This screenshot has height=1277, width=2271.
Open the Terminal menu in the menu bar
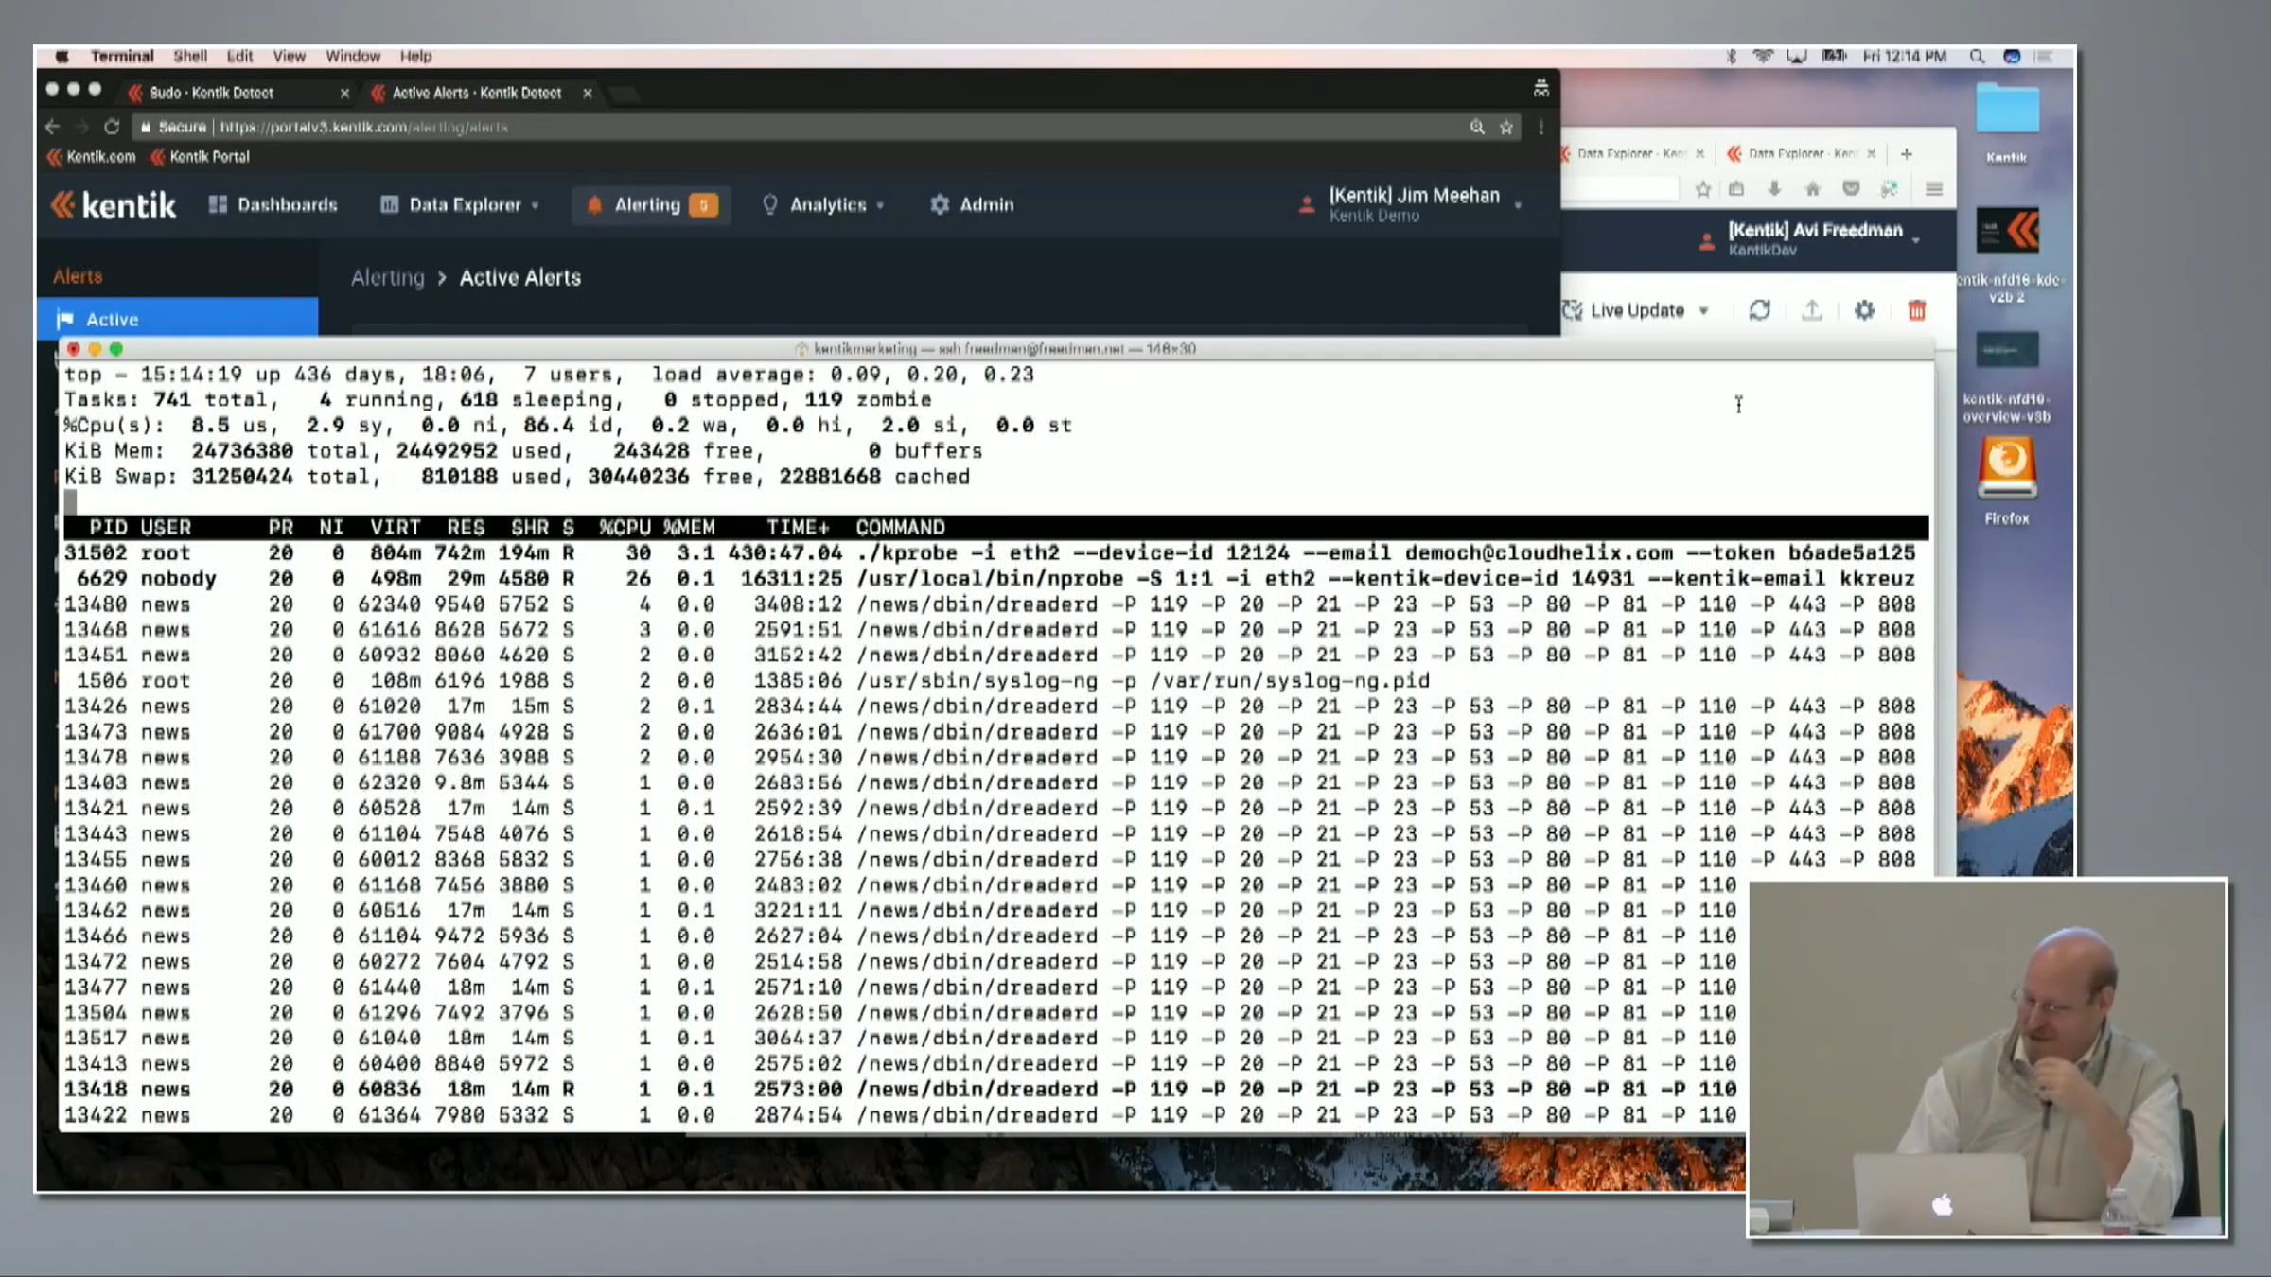[x=122, y=57]
